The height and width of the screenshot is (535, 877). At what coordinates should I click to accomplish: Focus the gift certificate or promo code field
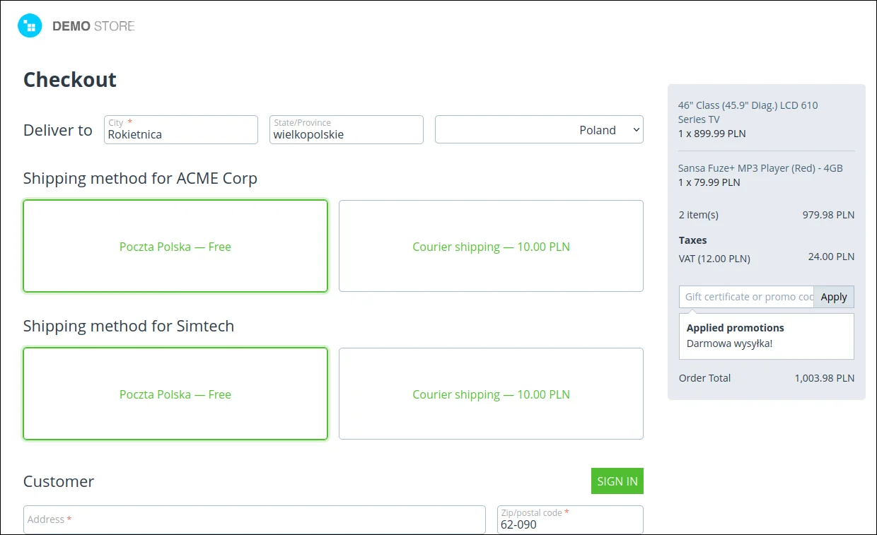click(x=746, y=297)
